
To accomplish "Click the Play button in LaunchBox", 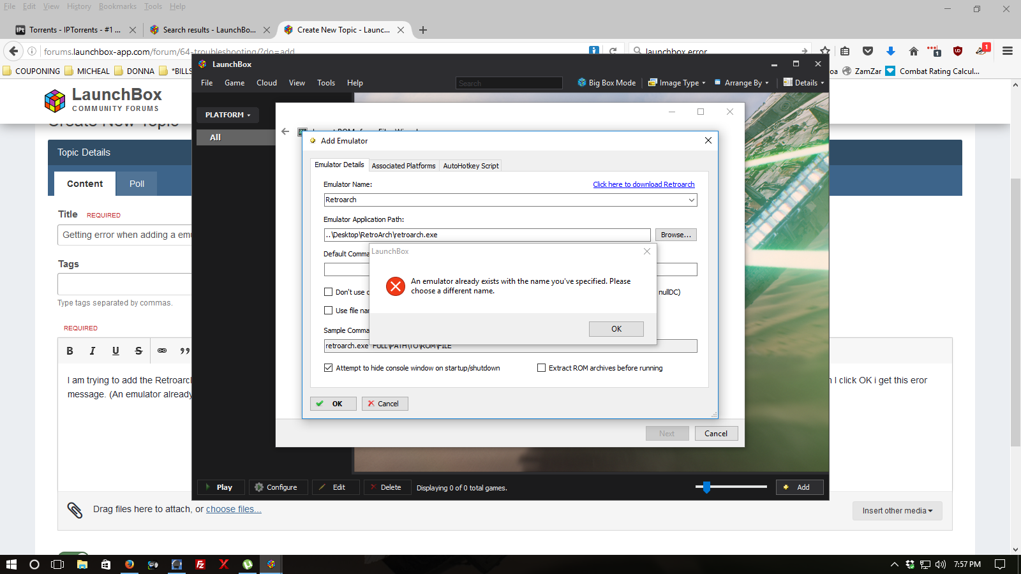I will tap(220, 487).
